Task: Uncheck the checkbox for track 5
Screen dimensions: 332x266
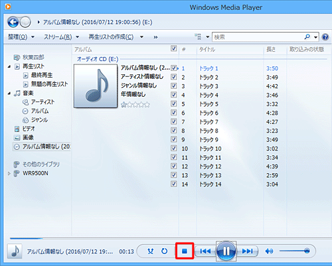Action: (x=174, y=103)
